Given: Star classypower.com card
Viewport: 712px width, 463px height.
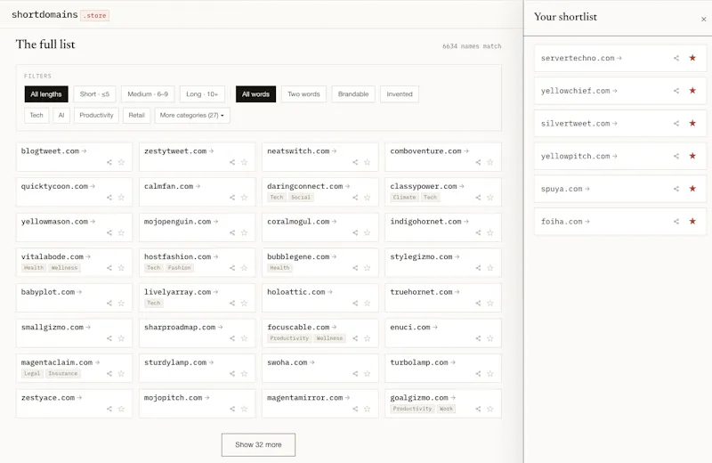Looking at the screenshot, I should (x=490, y=197).
